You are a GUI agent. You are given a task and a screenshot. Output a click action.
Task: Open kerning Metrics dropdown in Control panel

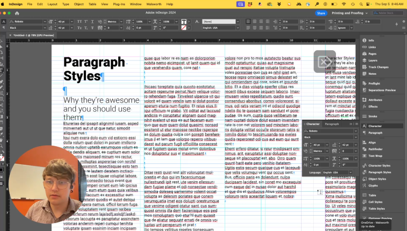(x=121, y=22)
